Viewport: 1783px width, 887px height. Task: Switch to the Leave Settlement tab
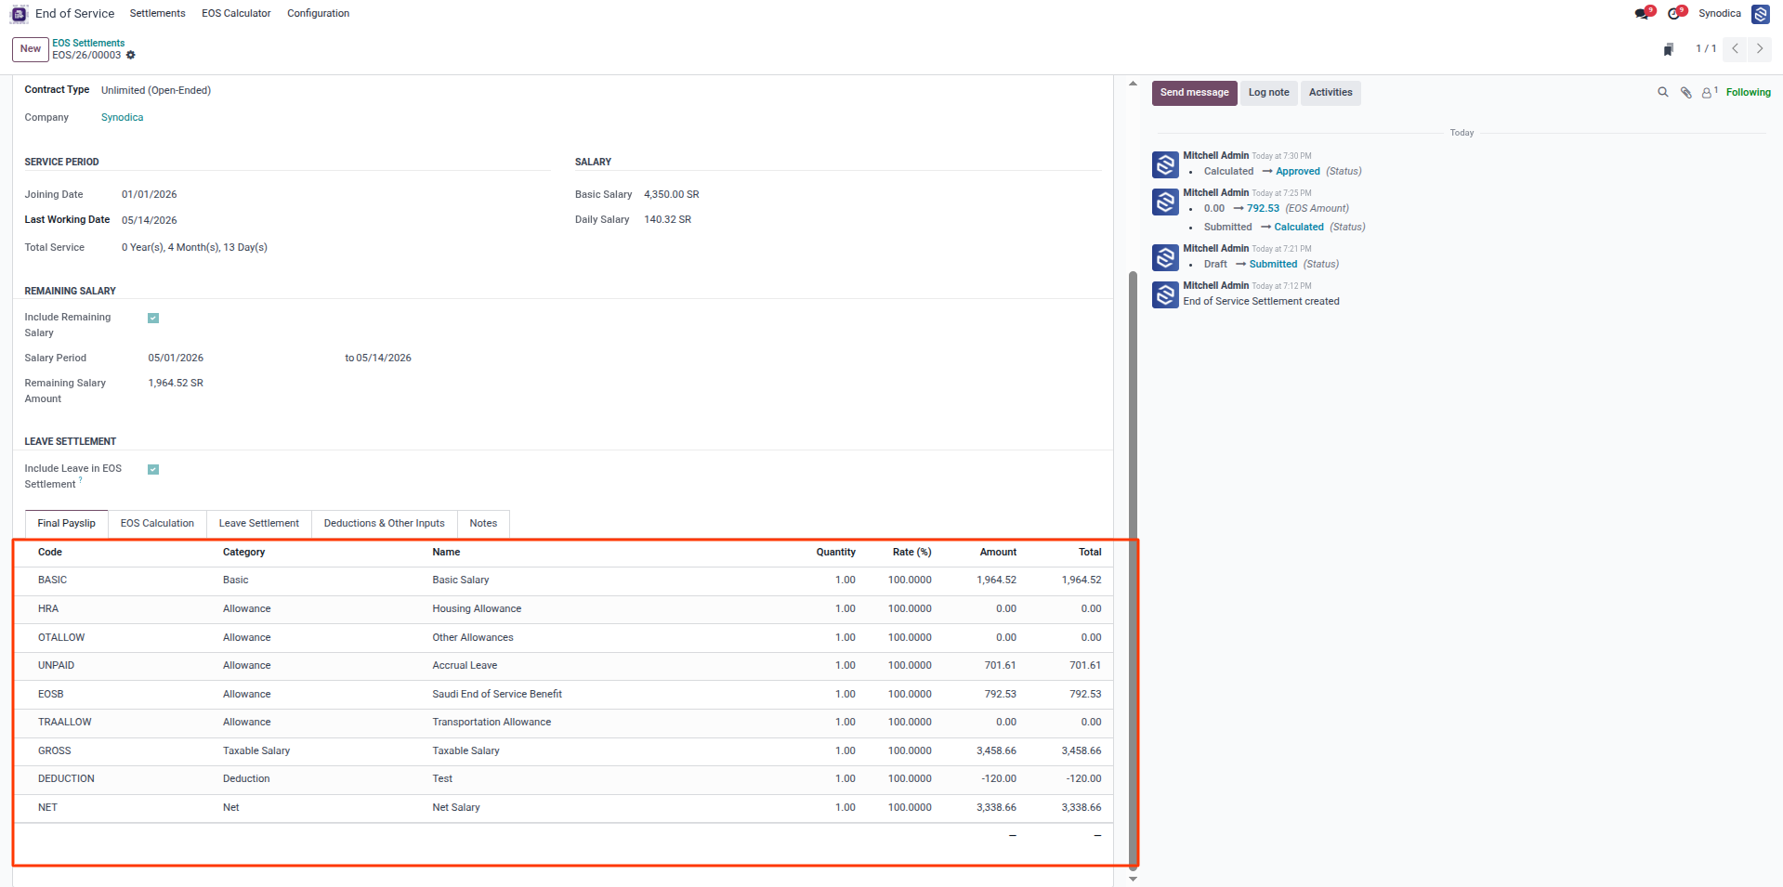click(259, 524)
